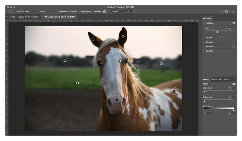The height and width of the screenshot is (141, 242).
Task: Select the active blur pin on the horse's back
Action: pyautogui.click(x=174, y=91)
